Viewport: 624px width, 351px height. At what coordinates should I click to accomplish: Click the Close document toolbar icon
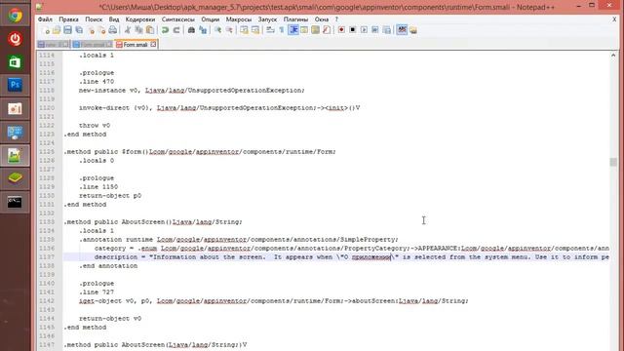pyautogui.click(x=91, y=30)
